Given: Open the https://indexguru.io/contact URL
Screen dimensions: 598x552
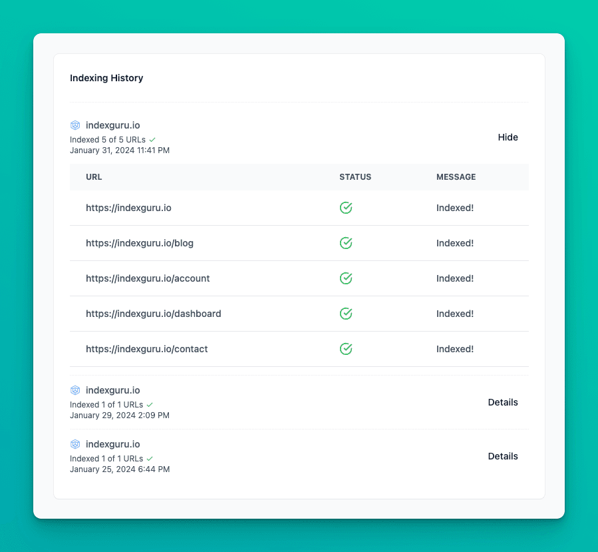Looking at the screenshot, I should coord(146,349).
